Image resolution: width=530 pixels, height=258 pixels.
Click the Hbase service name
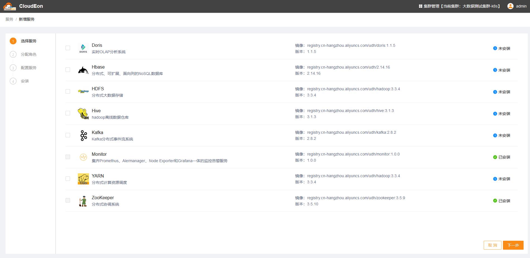click(x=98, y=67)
